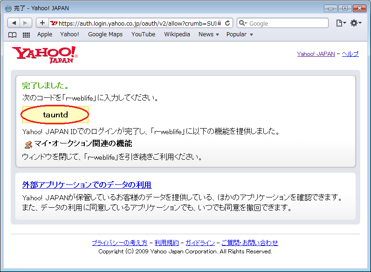Click the Yahoo! JAPAN logo
This screenshot has width=371, height=272.
[45, 54]
